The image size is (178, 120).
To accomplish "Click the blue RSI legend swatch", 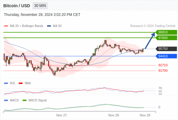I will tap(6, 83).
